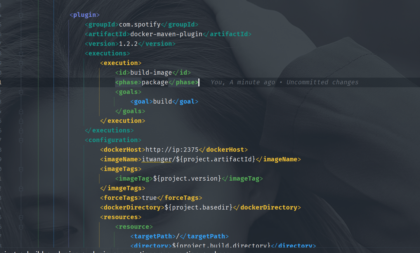This screenshot has width=420, height=253.
Task: Collapse the plugin tag fold marker
Action: pos(21,15)
